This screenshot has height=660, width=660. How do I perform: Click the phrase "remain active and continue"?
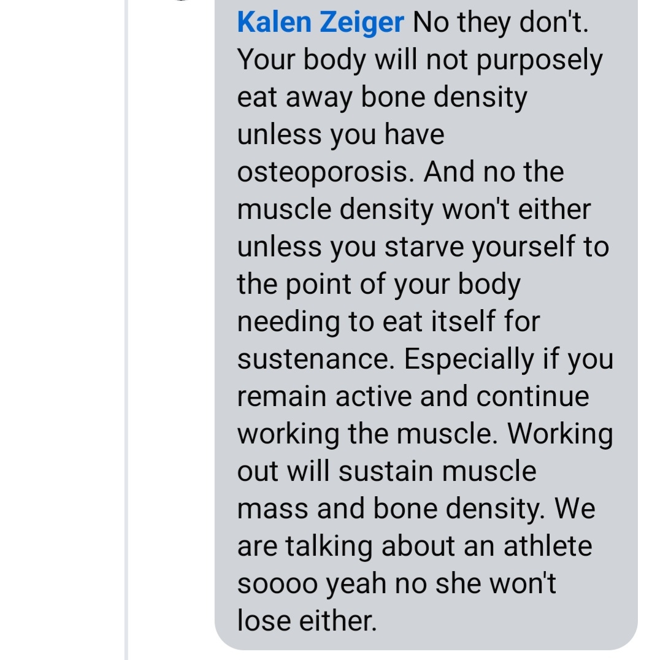click(x=413, y=397)
